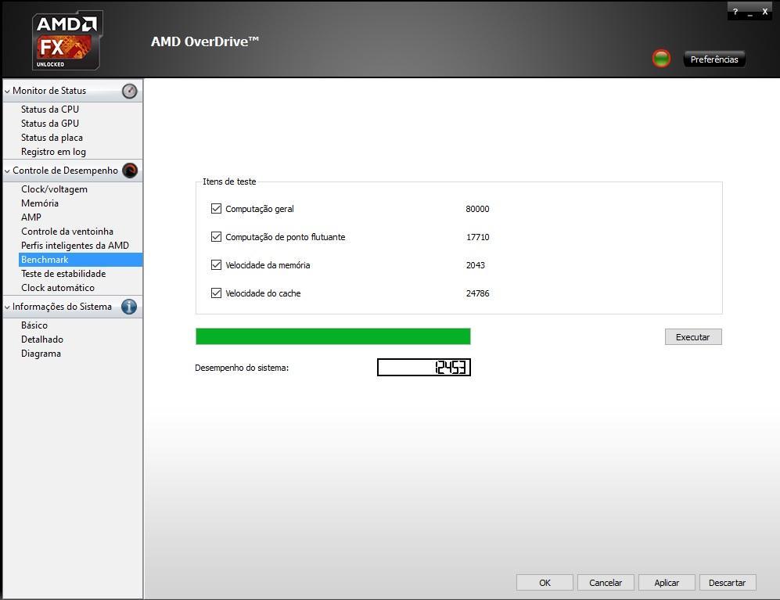The image size is (780, 600).
Task: Click the Computação geral score 80000
Action: tap(477, 209)
